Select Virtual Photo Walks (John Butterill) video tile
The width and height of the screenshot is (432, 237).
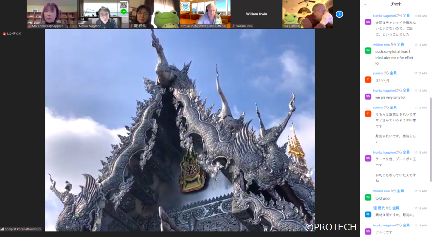205,14
